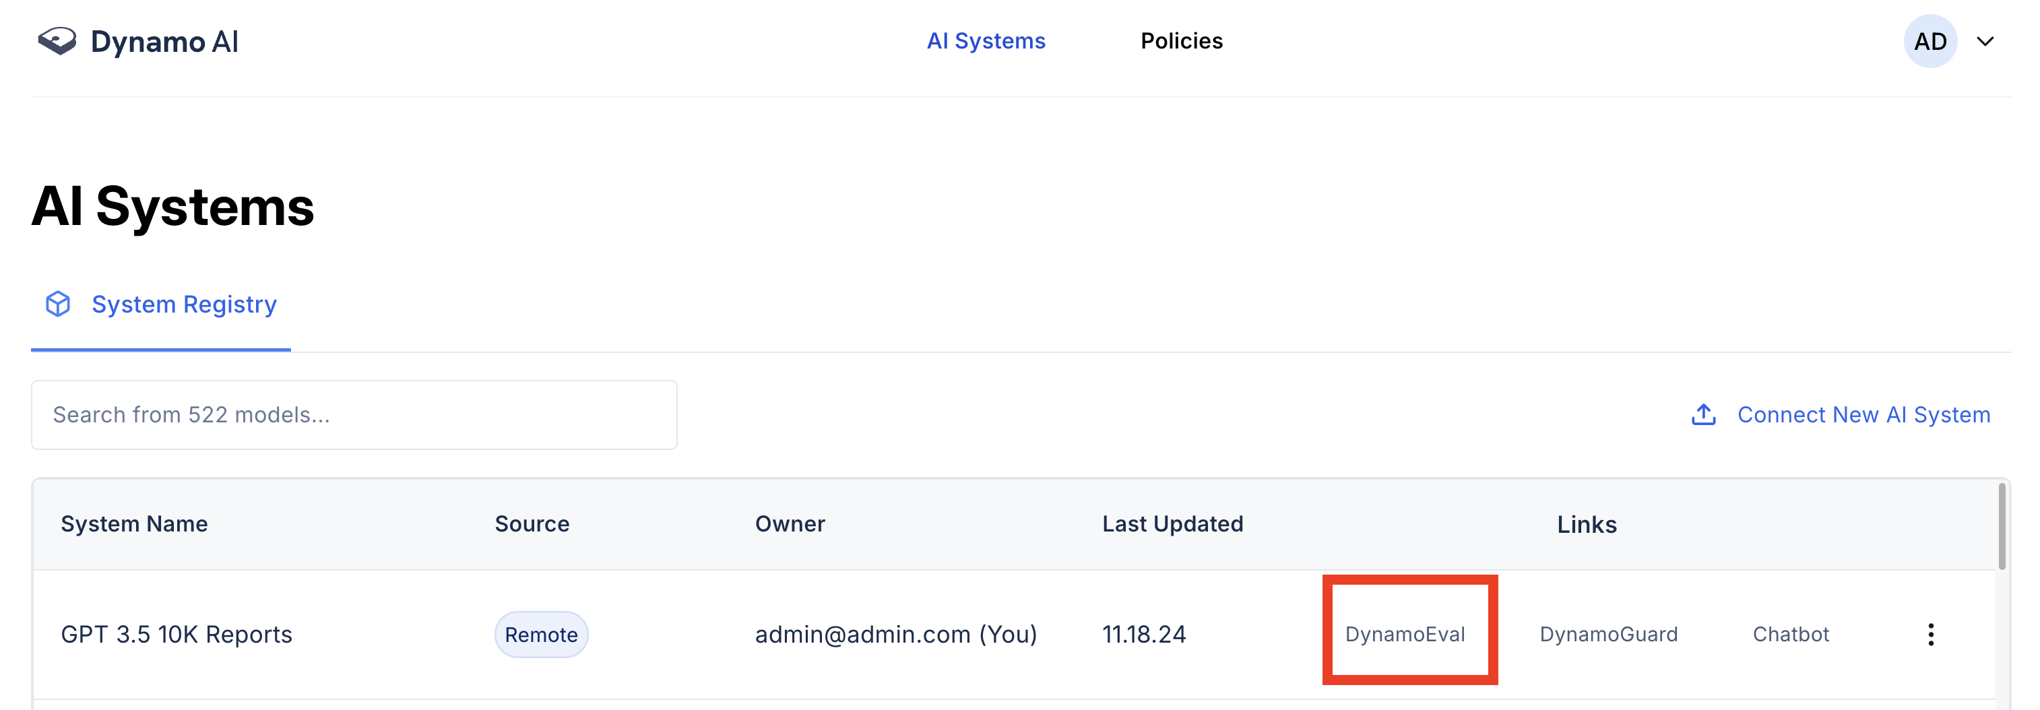The image size is (2040, 710).
Task: Click the Links column header
Action: tap(1587, 525)
